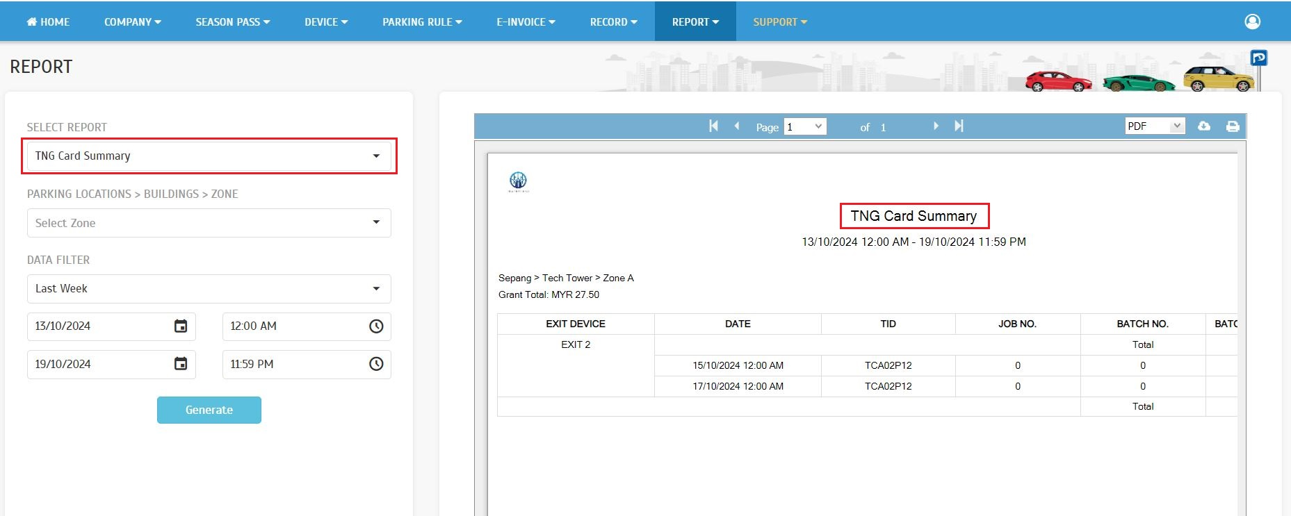Image resolution: width=1291 pixels, height=516 pixels.
Task: Open clock picker for 11:59 PM time
Action: pos(376,363)
